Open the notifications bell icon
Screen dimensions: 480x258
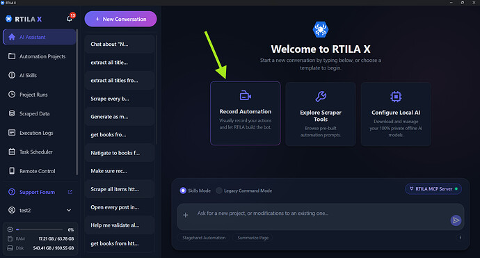(70, 19)
